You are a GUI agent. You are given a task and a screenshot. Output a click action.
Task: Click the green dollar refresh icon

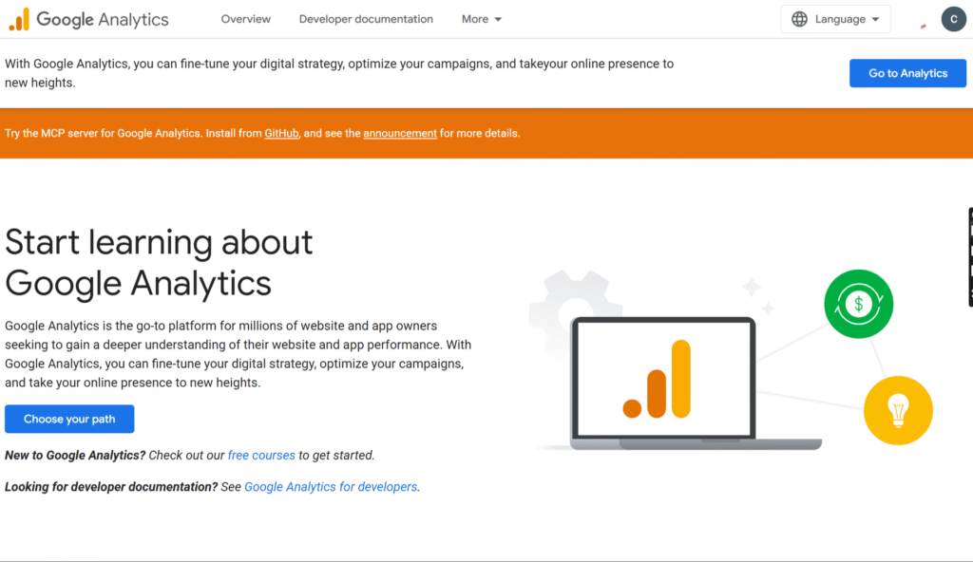click(858, 304)
